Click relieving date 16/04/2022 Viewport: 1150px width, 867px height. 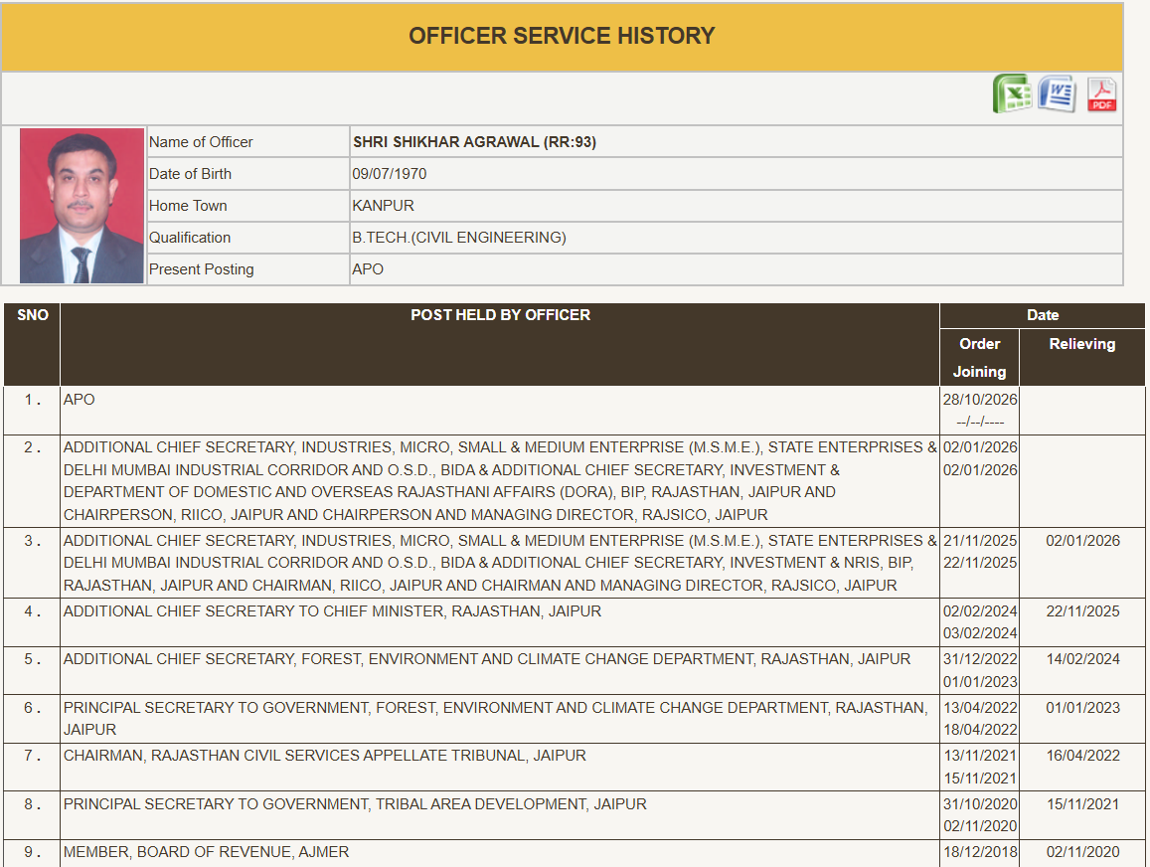click(x=1082, y=756)
